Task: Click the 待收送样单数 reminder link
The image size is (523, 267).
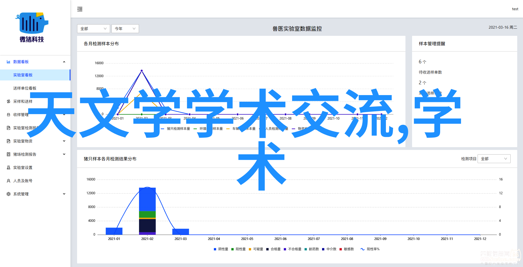Action: coord(430,72)
